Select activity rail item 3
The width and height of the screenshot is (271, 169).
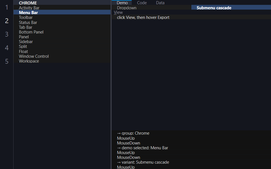7,34
